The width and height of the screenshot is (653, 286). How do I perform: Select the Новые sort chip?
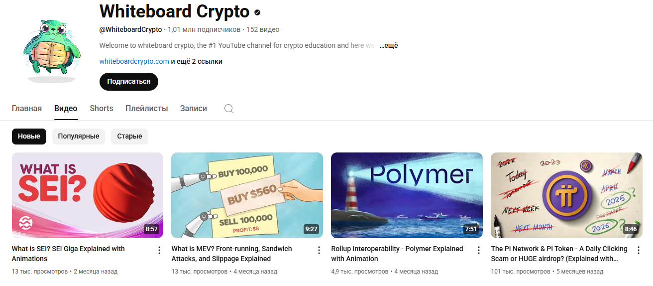coord(29,136)
